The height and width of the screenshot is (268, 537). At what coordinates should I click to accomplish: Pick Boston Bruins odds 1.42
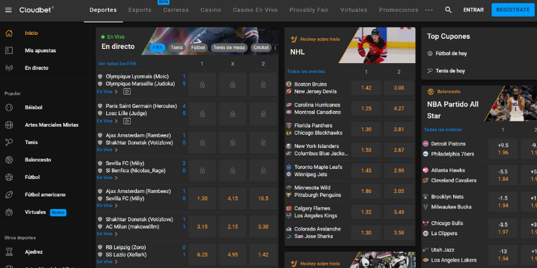click(366, 88)
